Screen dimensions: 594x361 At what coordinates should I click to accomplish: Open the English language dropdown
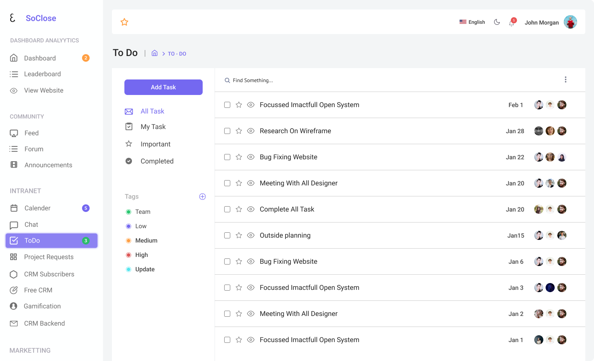click(472, 22)
